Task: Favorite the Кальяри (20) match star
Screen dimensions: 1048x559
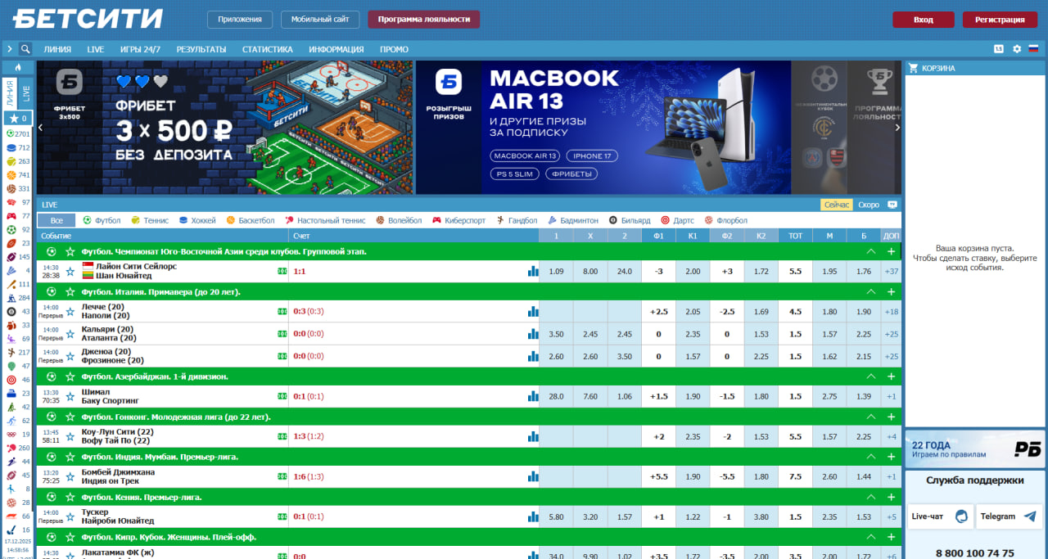Action: (x=70, y=334)
